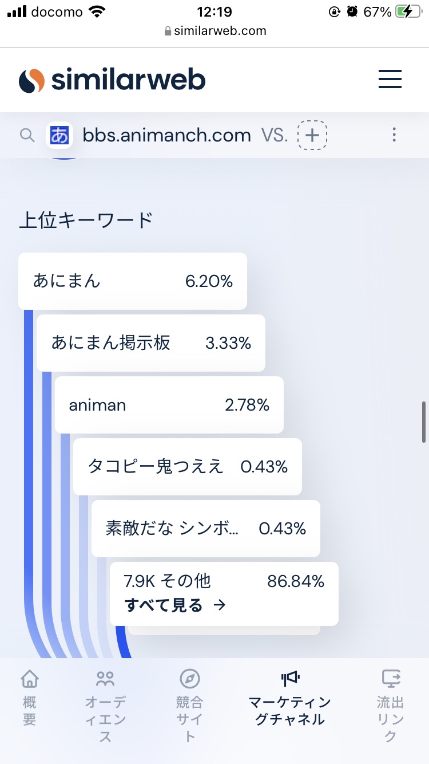Tap the オーディエンス people icon

[x=105, y=679]
